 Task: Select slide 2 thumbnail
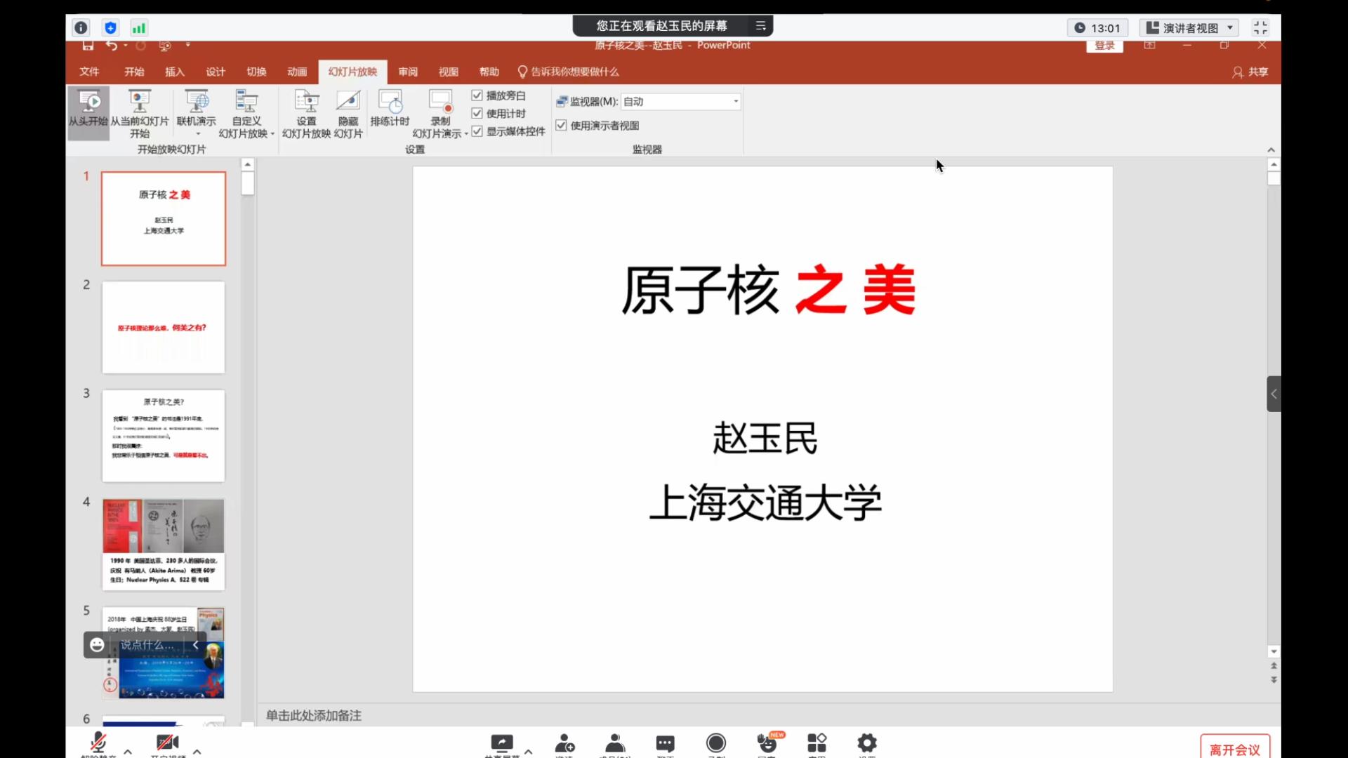[x=164, y=327]
